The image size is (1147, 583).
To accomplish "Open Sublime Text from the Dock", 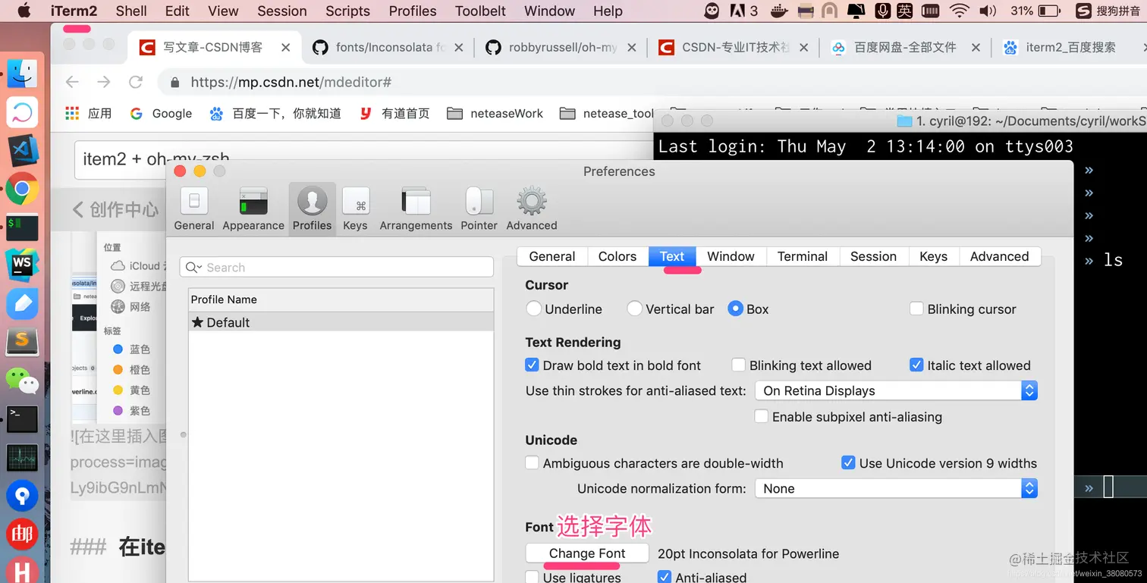I will point(22,342).
